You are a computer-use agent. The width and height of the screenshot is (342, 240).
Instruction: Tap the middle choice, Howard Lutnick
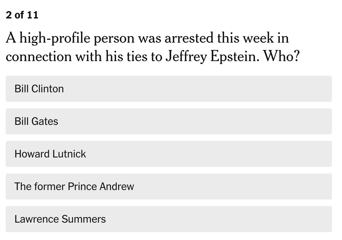click(x=169, y=154)
